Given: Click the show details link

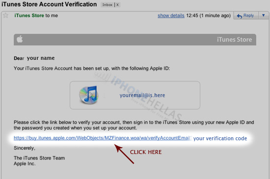Looking at the screenshot, I should click(171, 16).
